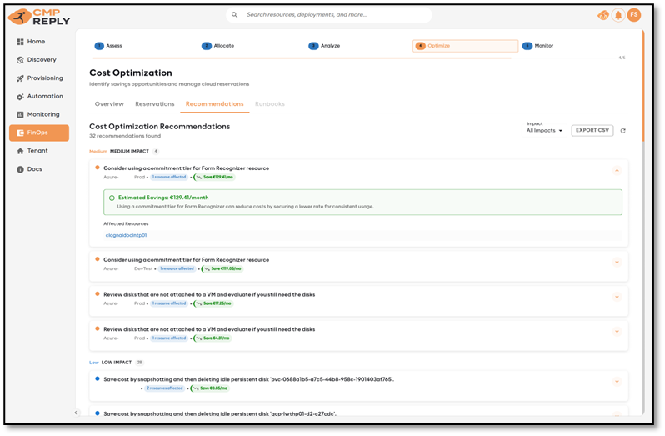Collapse the expanded Prod Form Recognizer recommendation
This screenshot has width=665, height=436.
[x=617, y=170]
